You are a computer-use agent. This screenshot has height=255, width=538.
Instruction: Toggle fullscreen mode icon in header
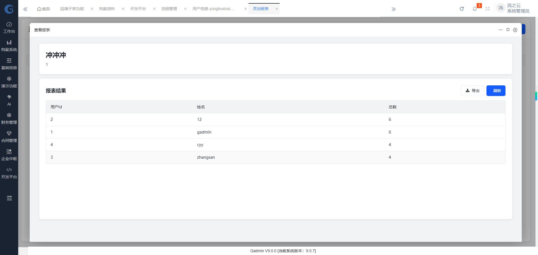pos(488,9)
